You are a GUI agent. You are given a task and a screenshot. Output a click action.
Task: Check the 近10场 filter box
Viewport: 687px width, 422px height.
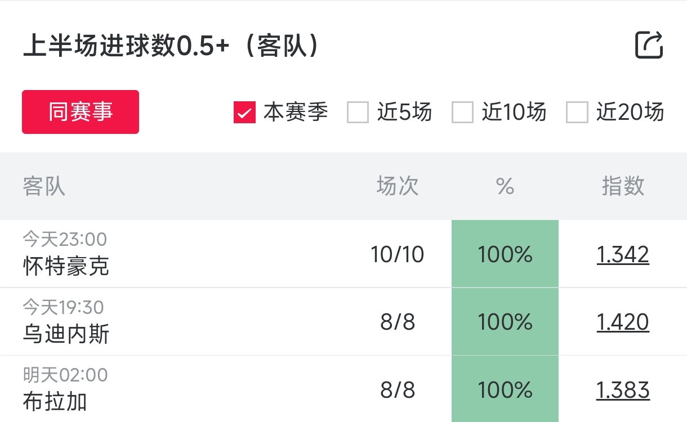(462, 113)
